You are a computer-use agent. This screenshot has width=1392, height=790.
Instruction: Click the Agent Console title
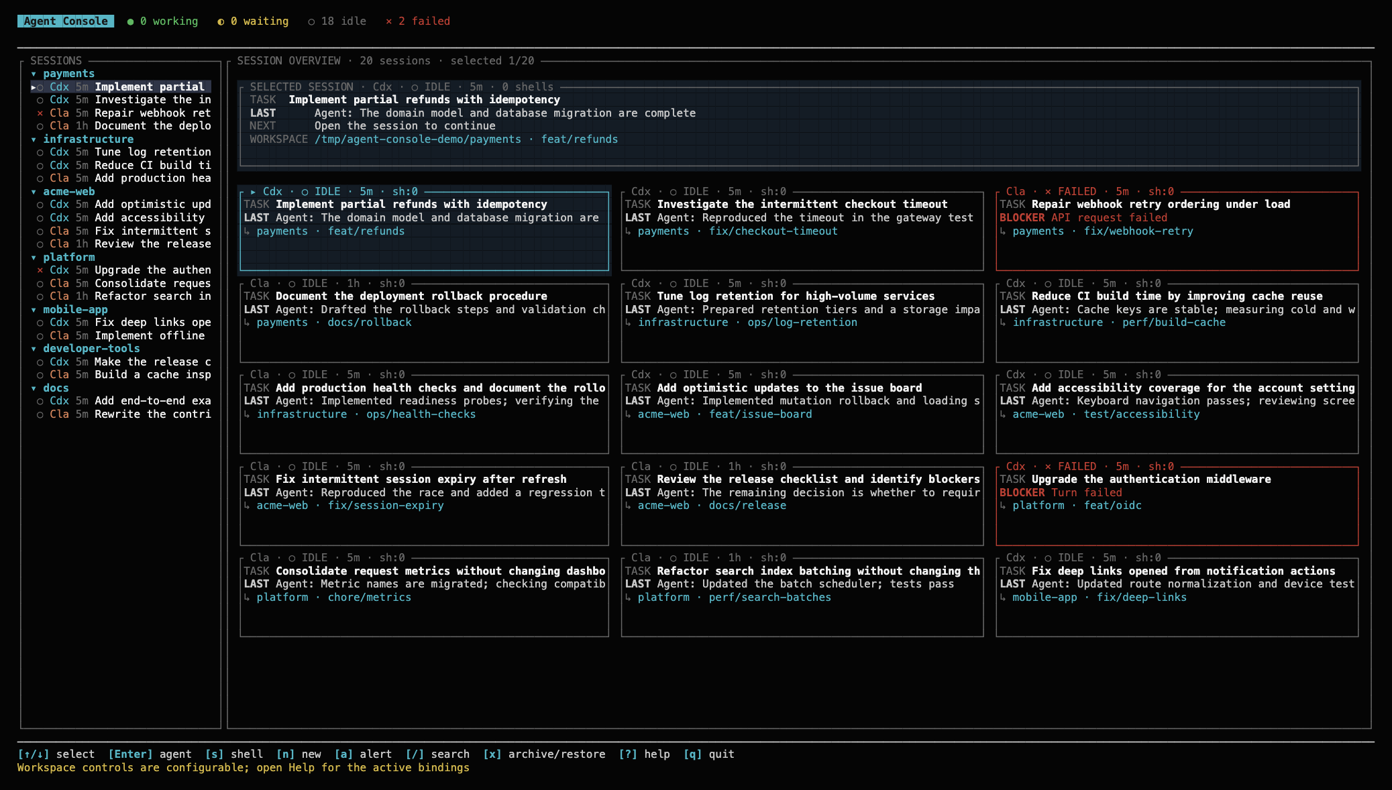coord(66,21)
